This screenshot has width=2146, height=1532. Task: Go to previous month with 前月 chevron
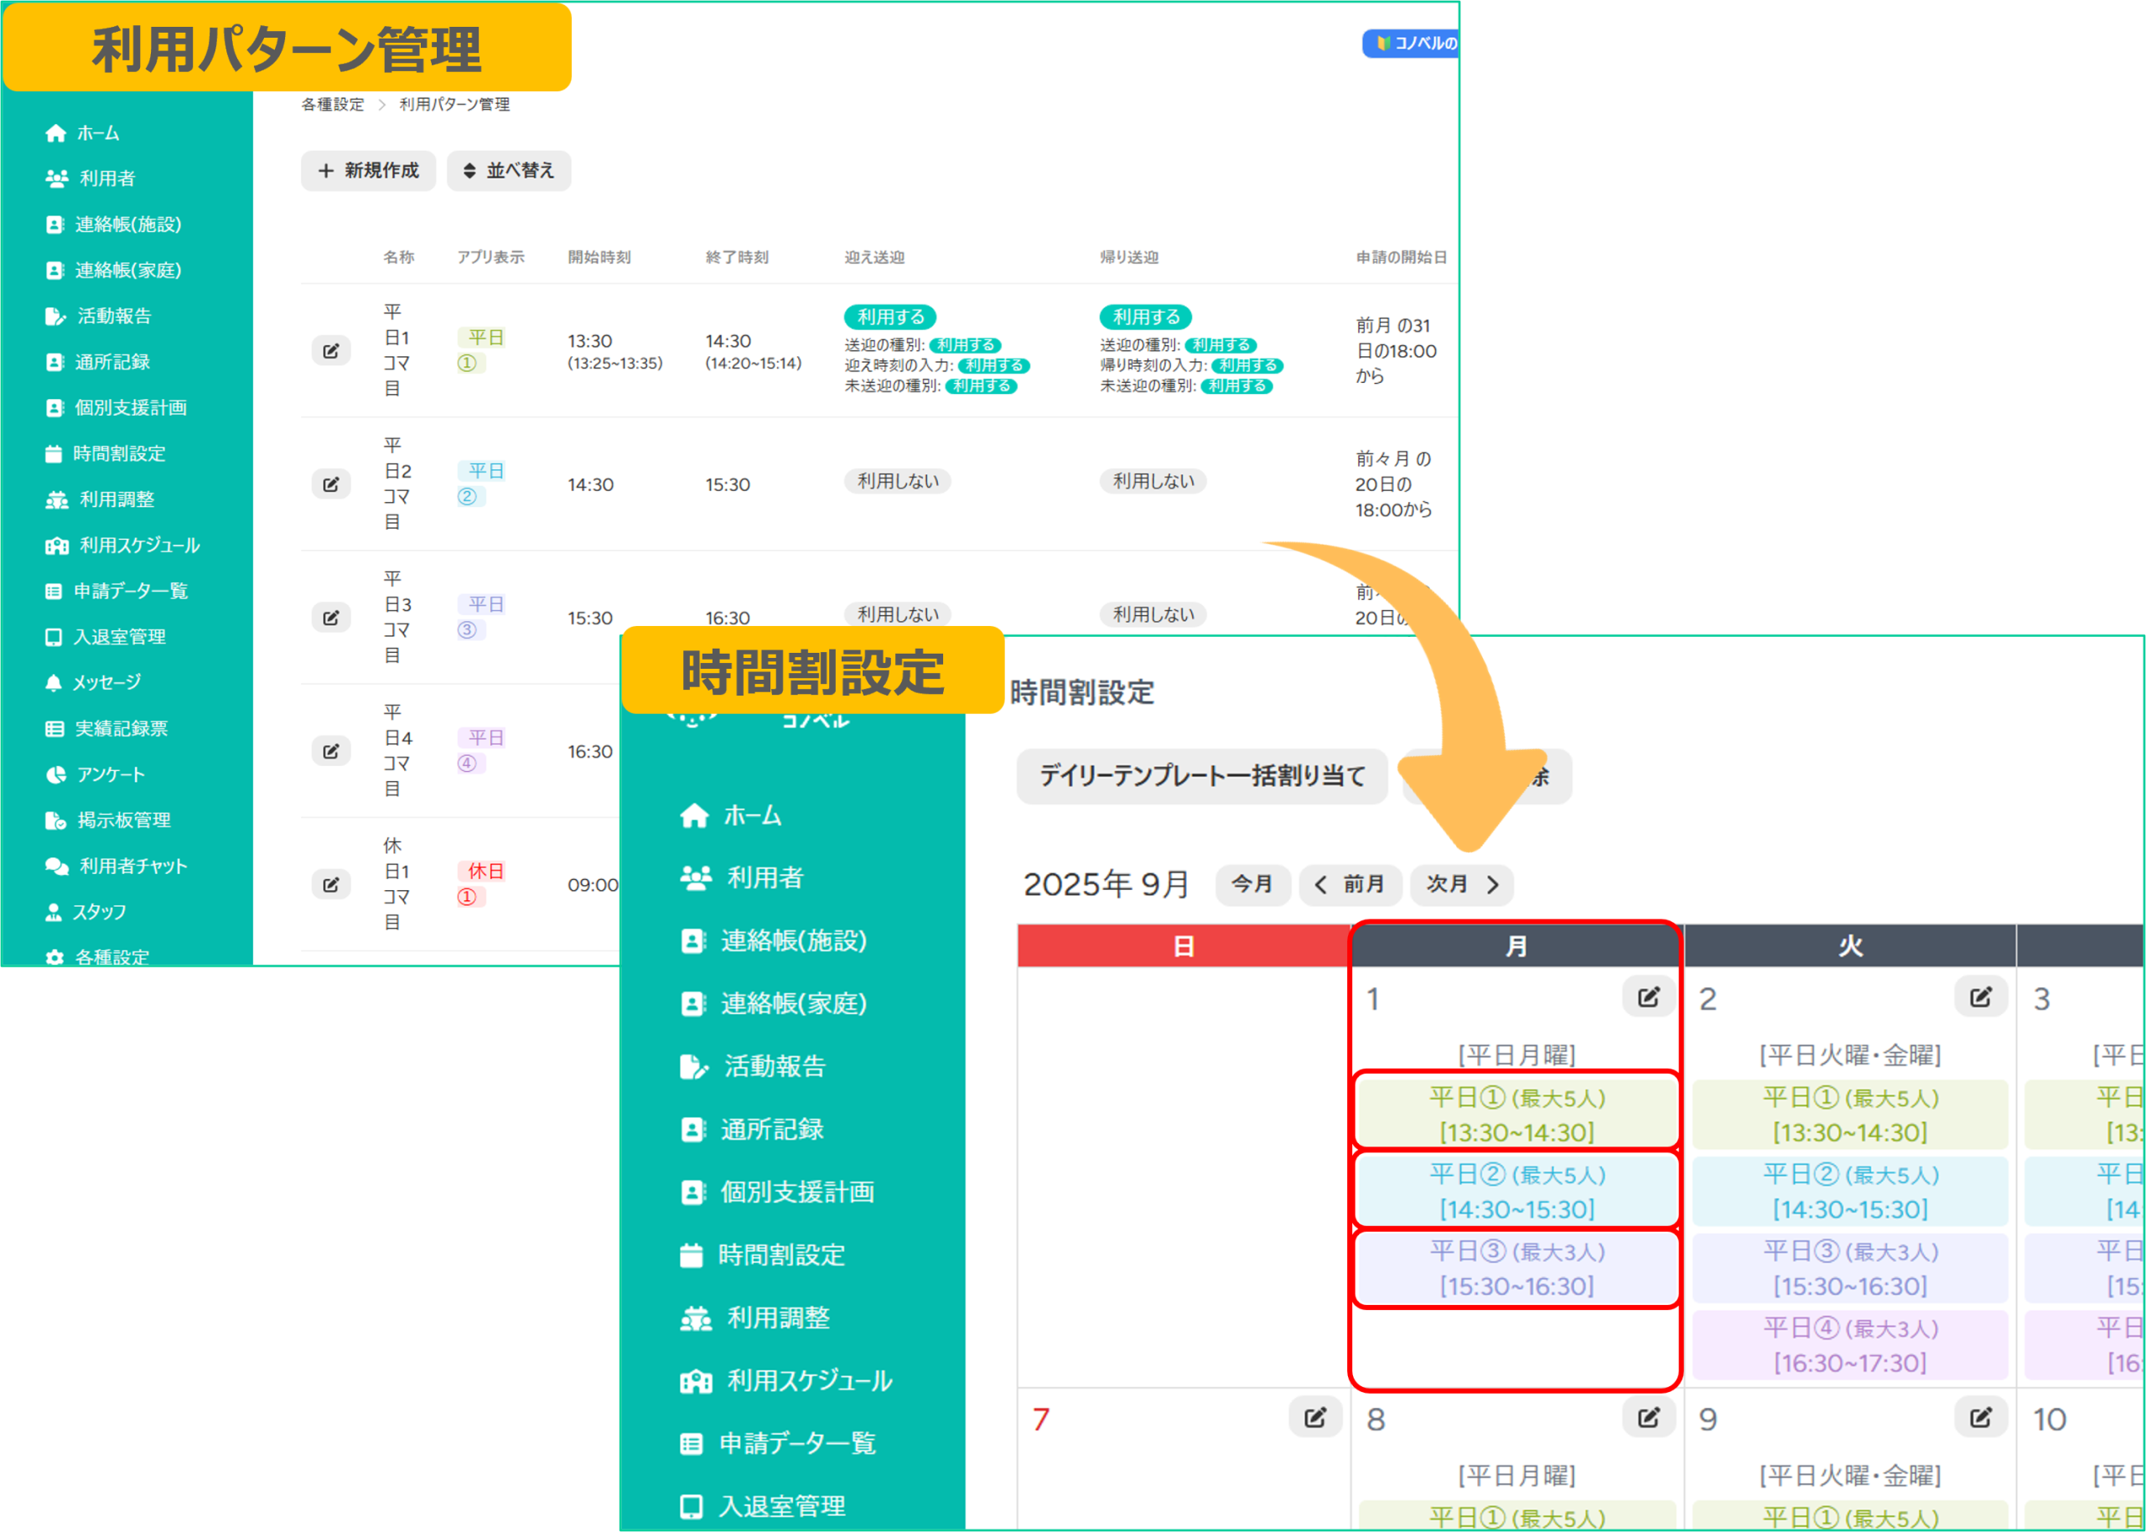(x=1322, y=885)
